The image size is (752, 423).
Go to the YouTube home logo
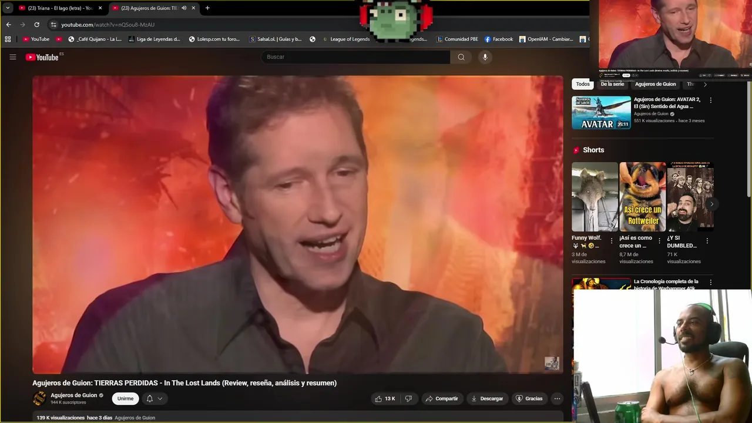[x=42, y=57]
